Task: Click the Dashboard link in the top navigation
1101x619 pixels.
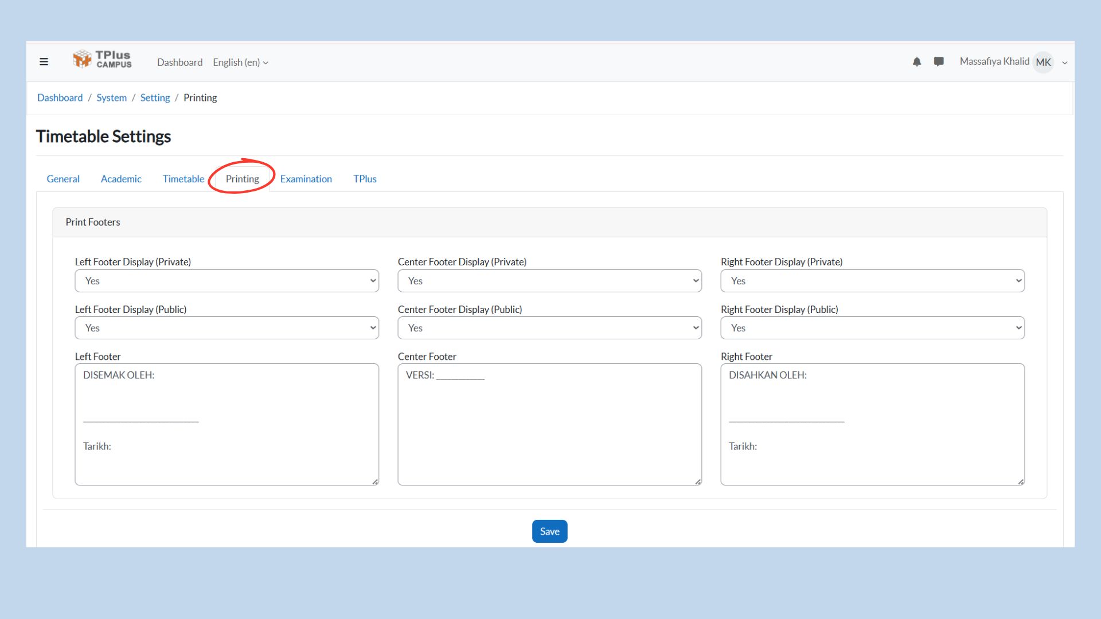Action: (x=179, y=62)
